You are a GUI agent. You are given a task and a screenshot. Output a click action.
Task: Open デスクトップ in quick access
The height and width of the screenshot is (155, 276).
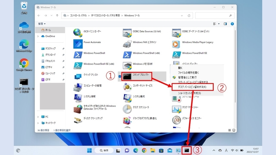click(x=50, y=49)
